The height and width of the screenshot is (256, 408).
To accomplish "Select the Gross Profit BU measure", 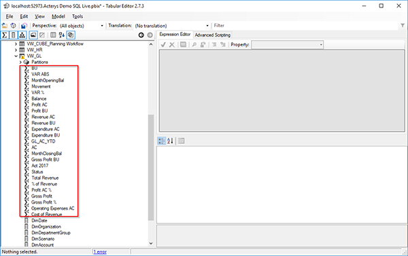I will point(46,160).
